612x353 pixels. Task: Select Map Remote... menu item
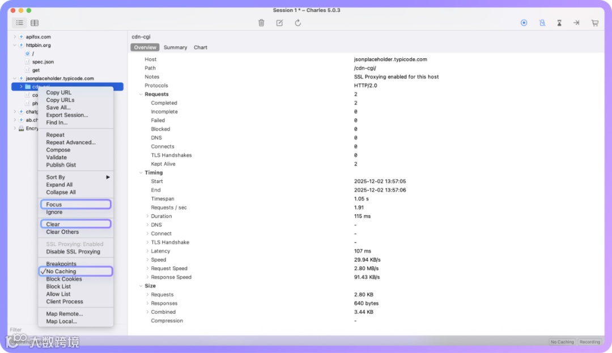pyautogui.click(x=76, y=314)
